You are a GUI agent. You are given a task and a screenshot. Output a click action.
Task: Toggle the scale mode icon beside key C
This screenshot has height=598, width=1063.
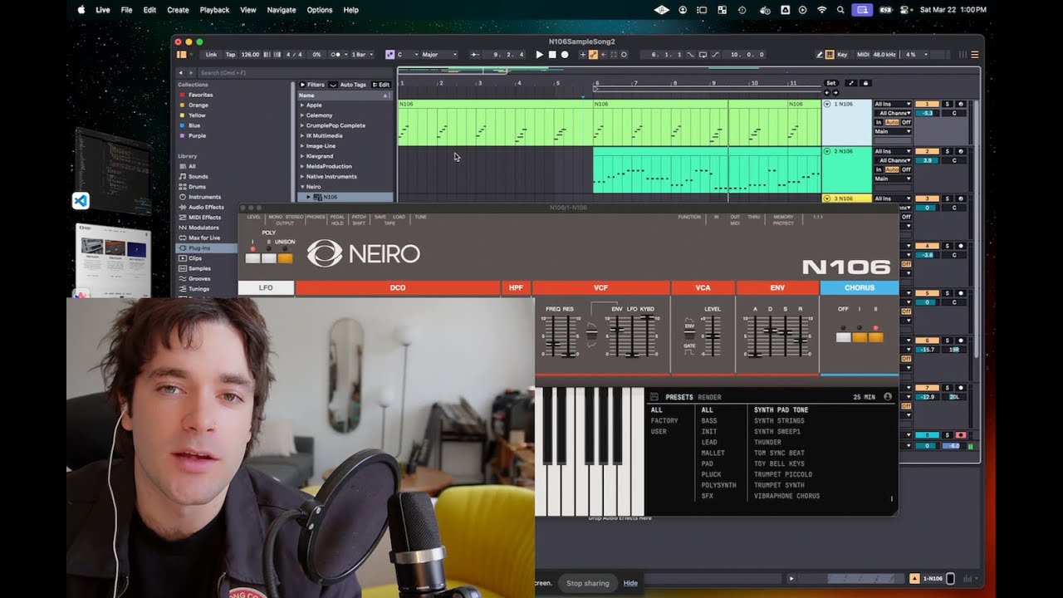point(390,55)
